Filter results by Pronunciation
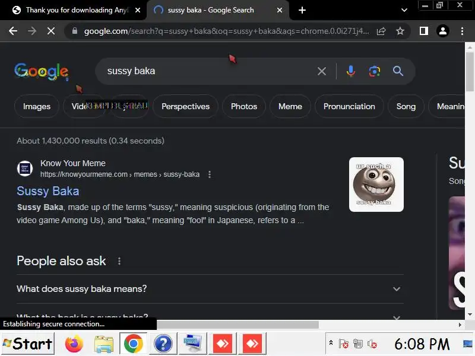Screen dimensions: 475x356 pos(349,107)
